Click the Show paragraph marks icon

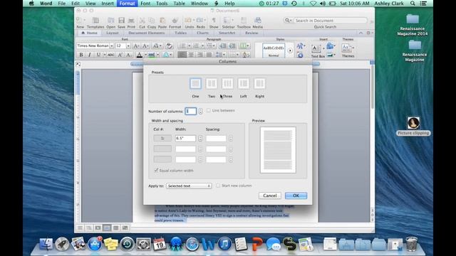(214, 20)
